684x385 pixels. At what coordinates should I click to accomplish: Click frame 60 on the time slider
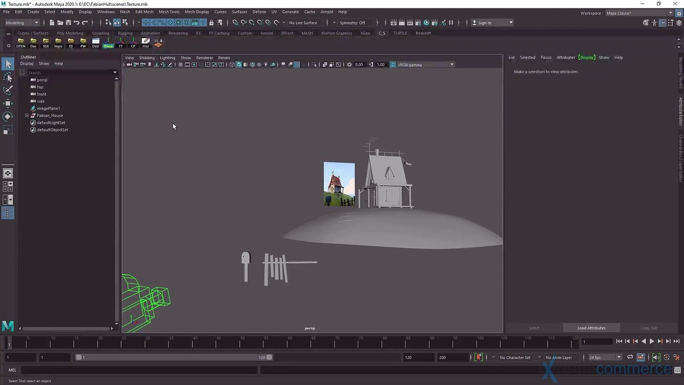290,341
